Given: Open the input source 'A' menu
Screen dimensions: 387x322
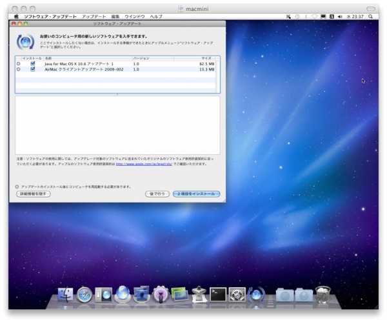Looking at the screenshot, I should pyautogui.click(x=332, y=17).
